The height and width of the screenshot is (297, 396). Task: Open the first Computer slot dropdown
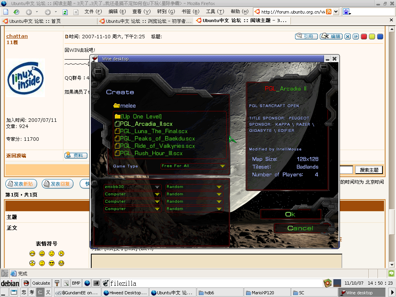click(132, 194)
